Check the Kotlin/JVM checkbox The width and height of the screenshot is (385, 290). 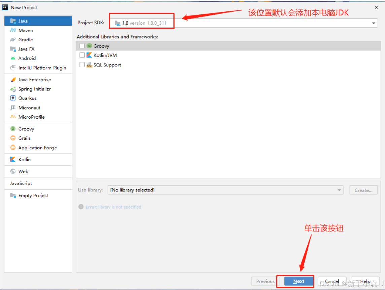[x=82, y=55]
